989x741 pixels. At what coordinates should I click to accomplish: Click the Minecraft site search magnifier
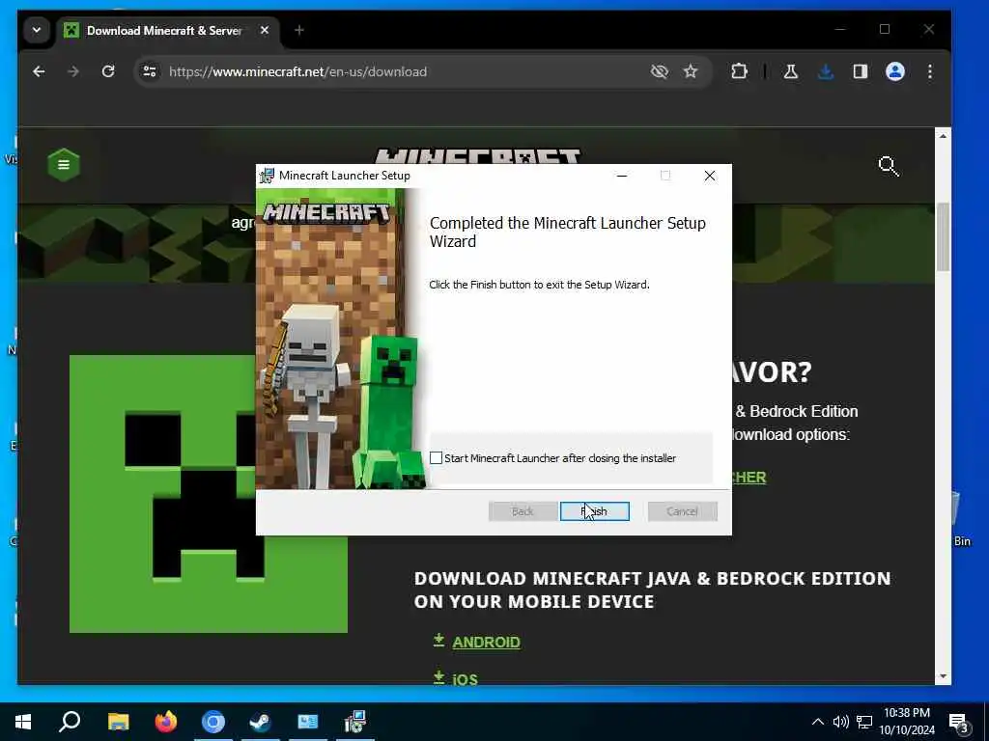pos(889,166)
